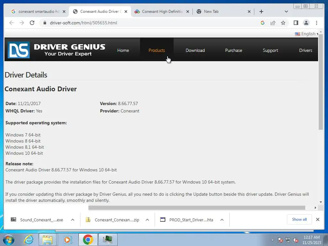This screenshot has width=328, height=246.
Task: Open the Windows Start button
Action: pos(9,240)
